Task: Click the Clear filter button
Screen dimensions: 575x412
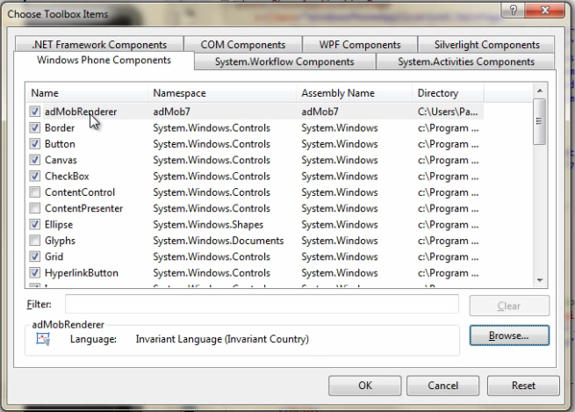Action: (x=509, y=306)
